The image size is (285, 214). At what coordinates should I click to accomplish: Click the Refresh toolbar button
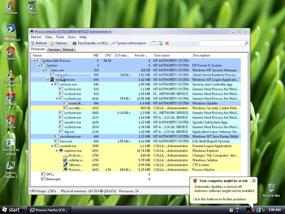click(38, 43)
